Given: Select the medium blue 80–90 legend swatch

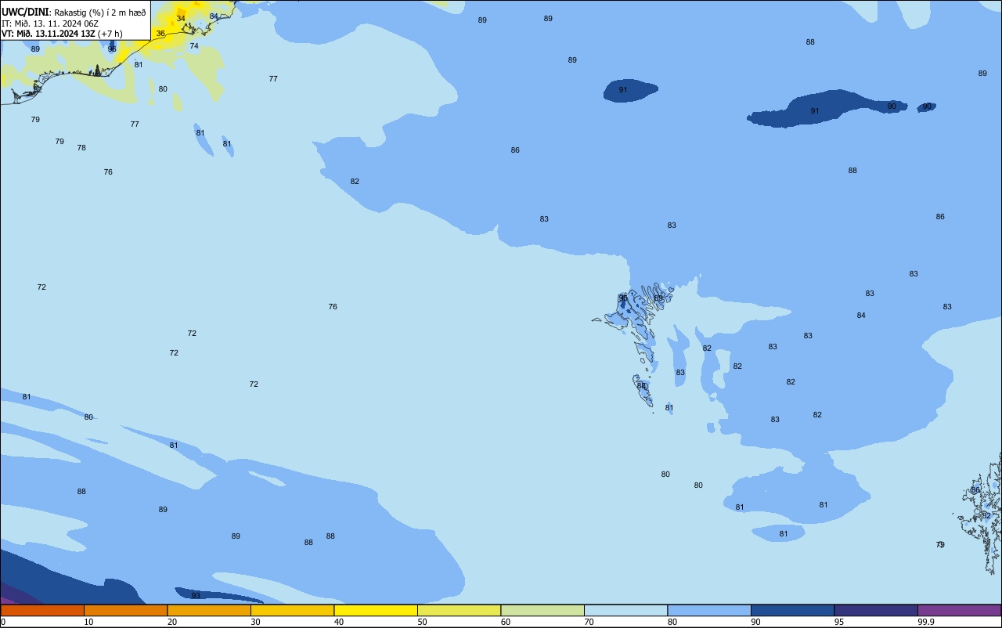Looking at the screenshot, I should [x=709, y=610].
